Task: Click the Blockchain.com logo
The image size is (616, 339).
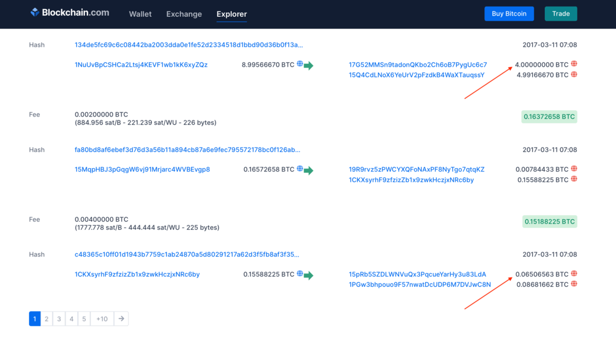Action: point(69,13)
